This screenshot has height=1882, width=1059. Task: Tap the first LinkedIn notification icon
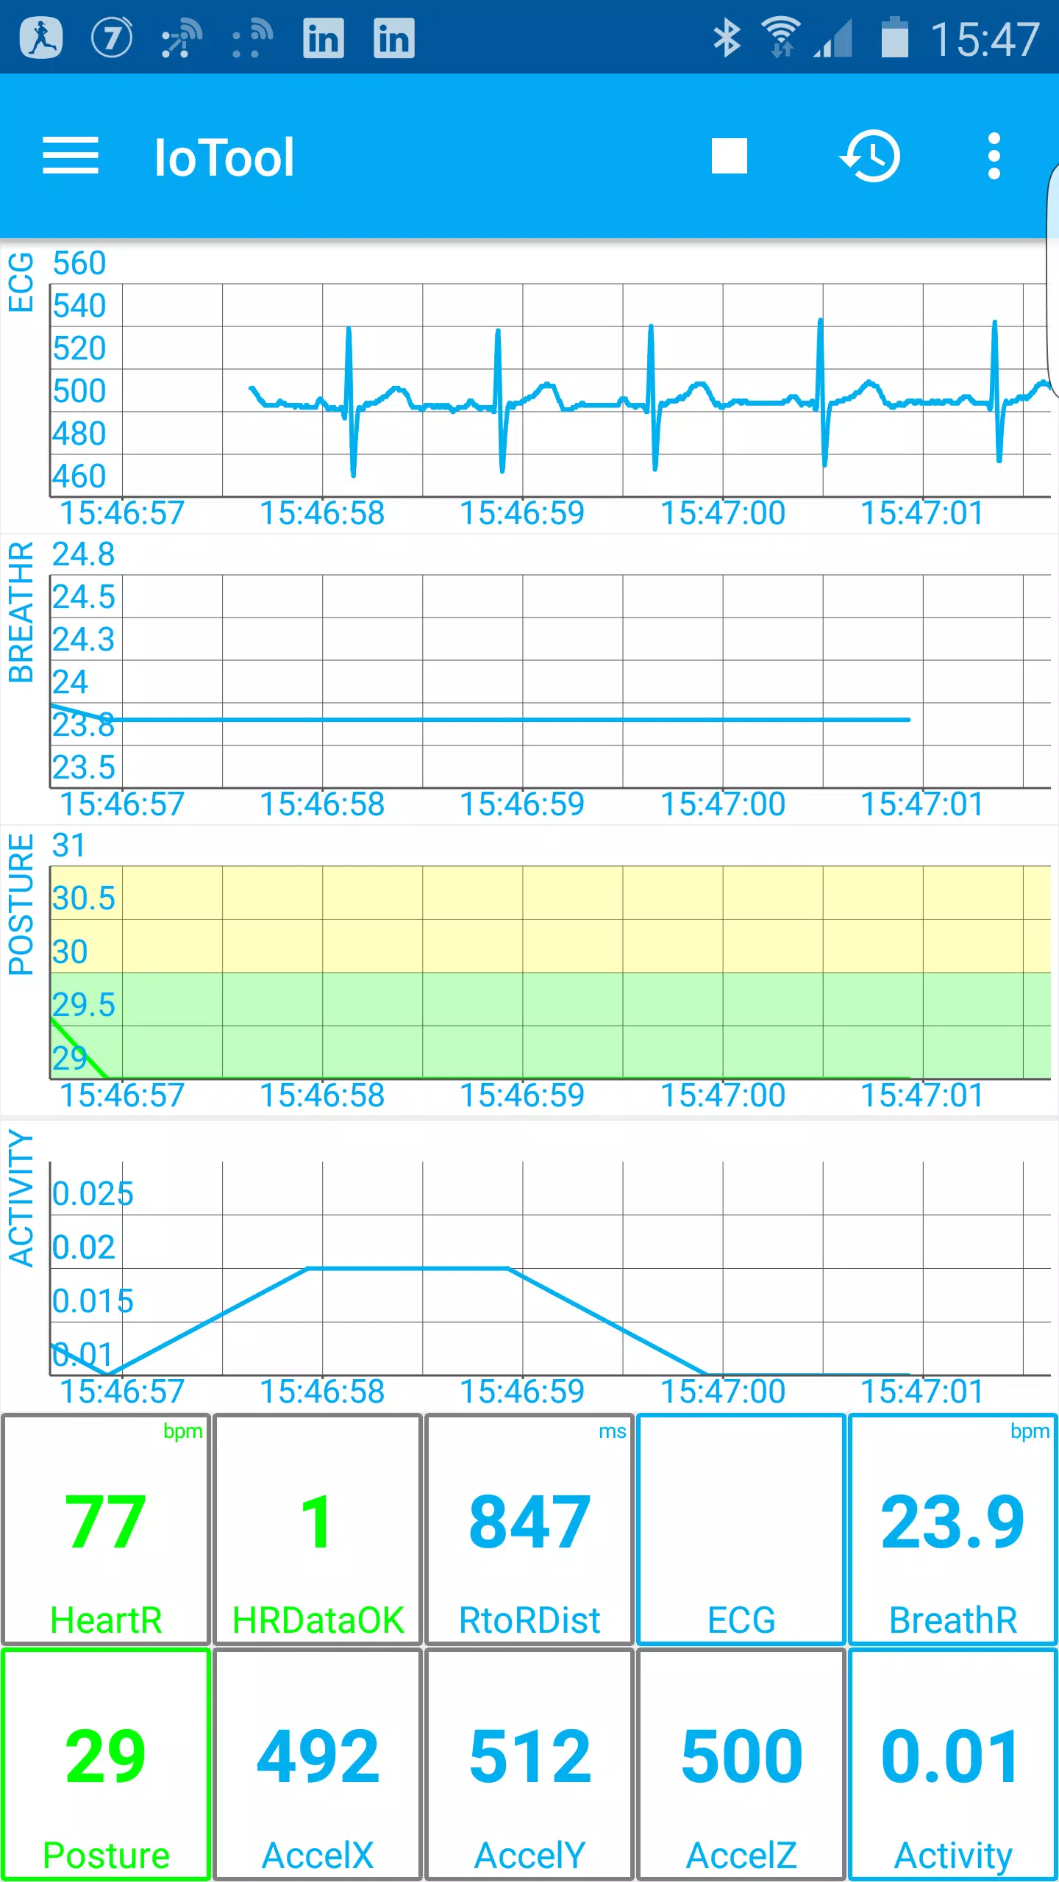324,38
